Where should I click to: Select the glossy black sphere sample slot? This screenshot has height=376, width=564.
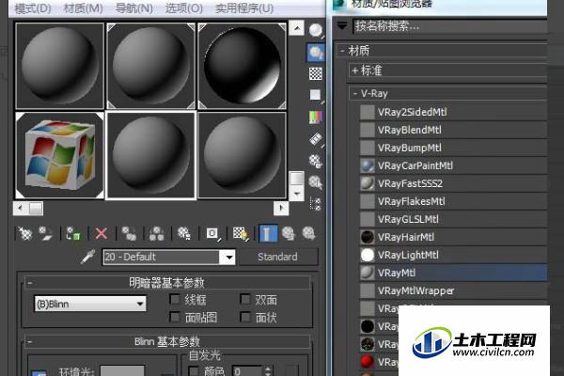(x=242, y=66)
